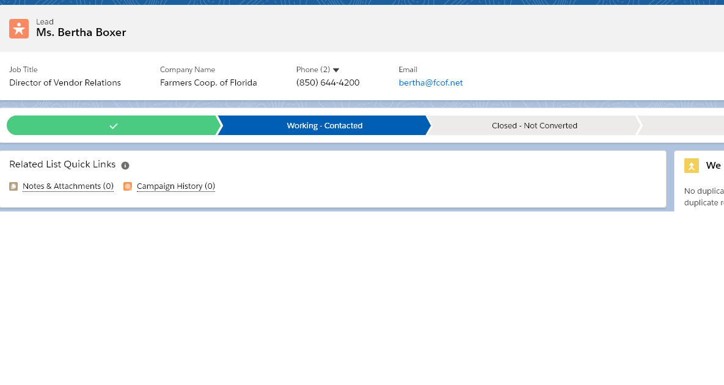Open Notes & Attachments (0) link

click(x=68, y=186)
